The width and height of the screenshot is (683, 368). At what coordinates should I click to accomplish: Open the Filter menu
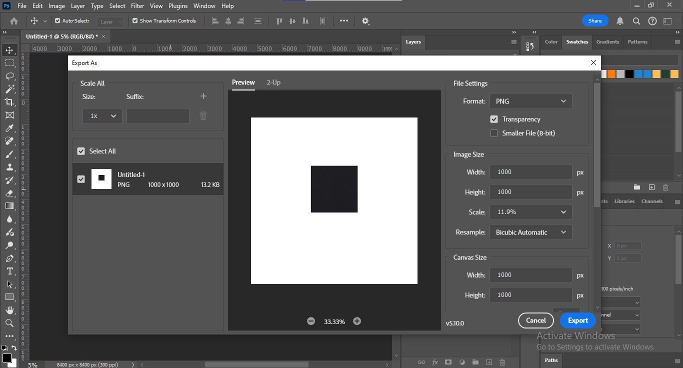click(137, 6)
